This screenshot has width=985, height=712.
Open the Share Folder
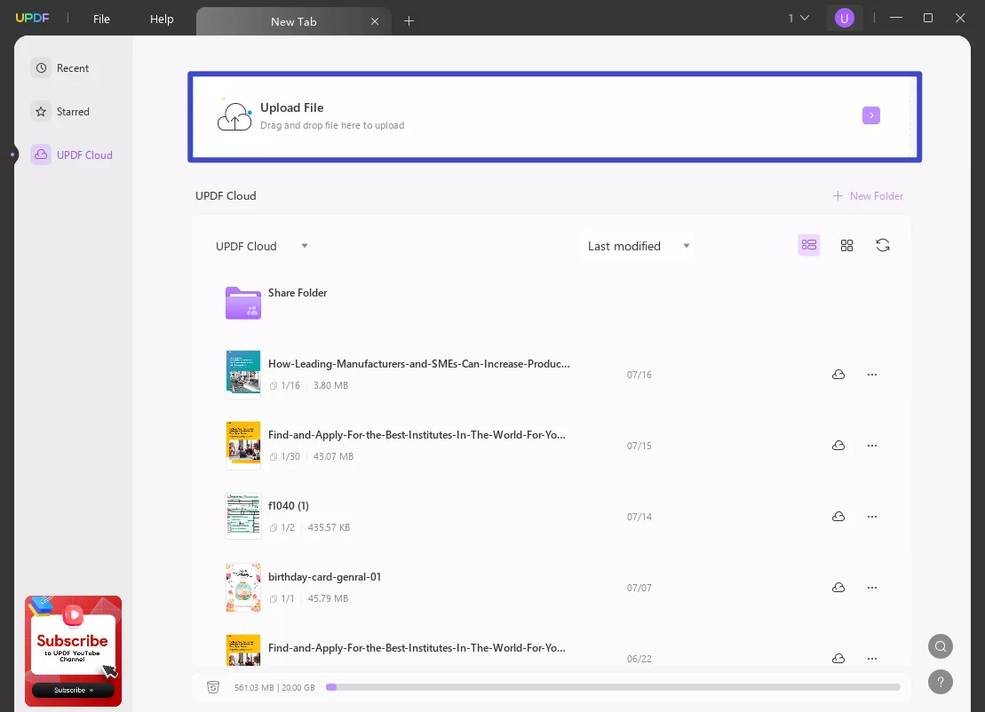coord(243,304)
